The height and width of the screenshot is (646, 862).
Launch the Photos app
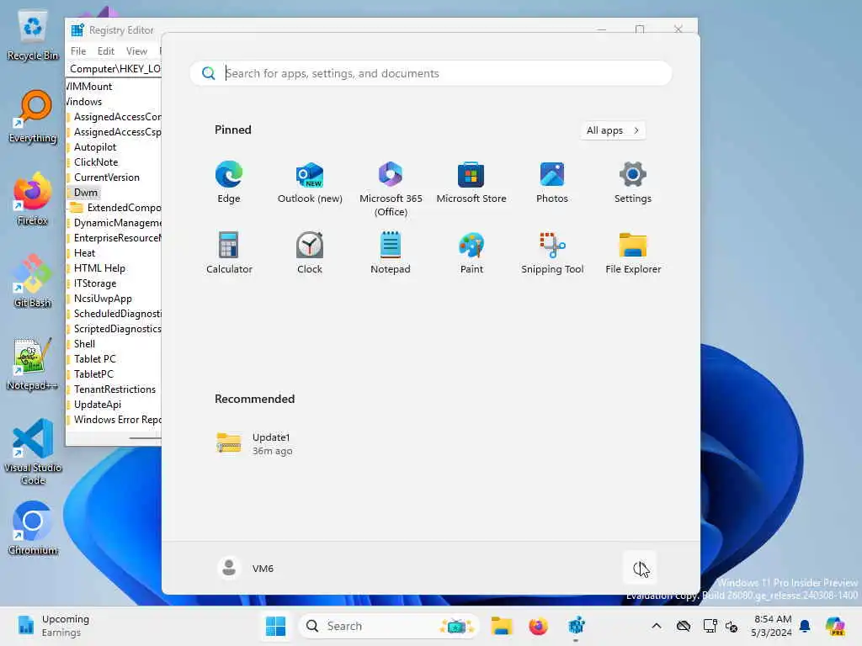(552, 183)
